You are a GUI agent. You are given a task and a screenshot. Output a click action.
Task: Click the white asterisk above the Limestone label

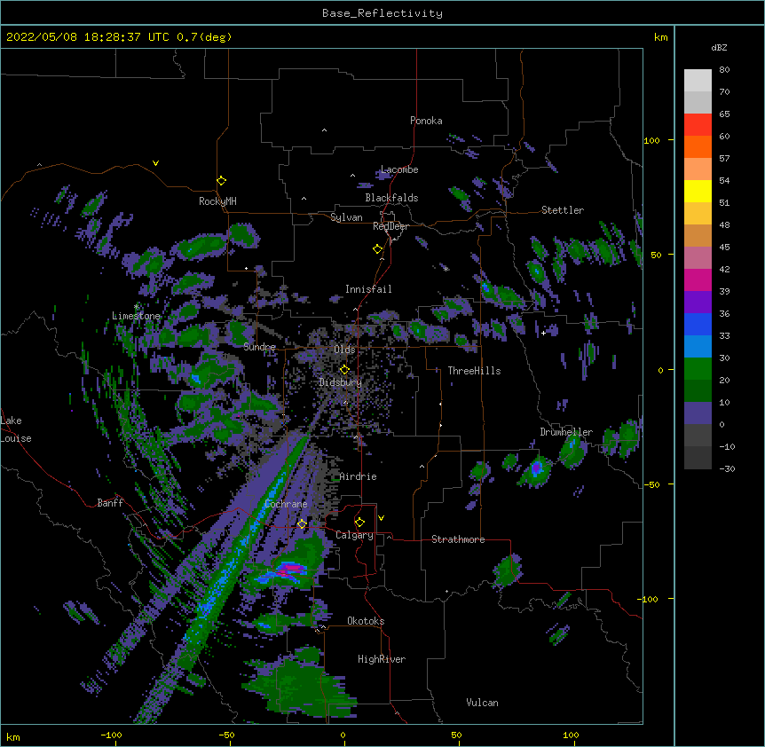(136, 307)
